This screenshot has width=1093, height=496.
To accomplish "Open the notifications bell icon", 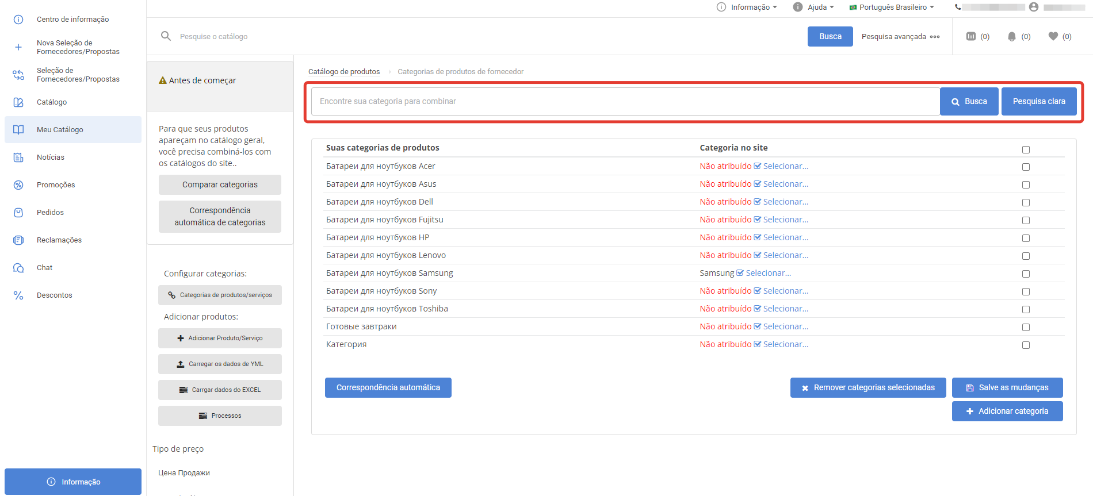I will pyautogui.click(x=1011, y=36).
